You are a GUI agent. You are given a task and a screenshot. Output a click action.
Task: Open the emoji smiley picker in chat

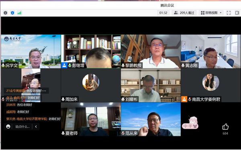(x=8, y=126)
